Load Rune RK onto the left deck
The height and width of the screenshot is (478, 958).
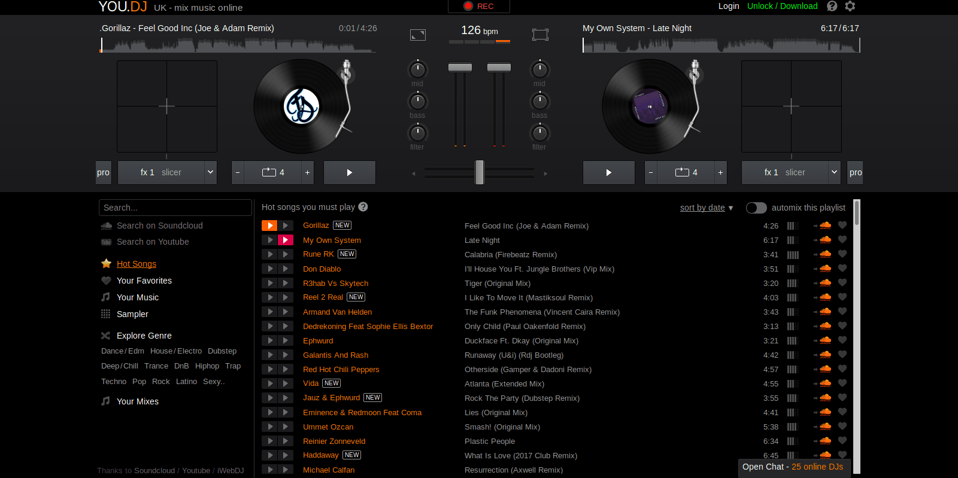point(269,254)
